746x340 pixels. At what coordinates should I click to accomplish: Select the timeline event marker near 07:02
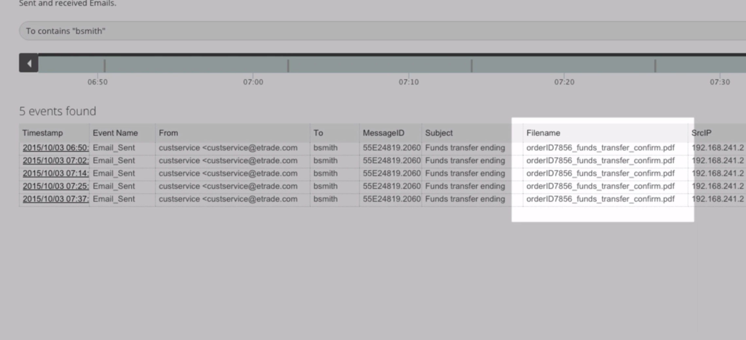[x=288, y=66]
